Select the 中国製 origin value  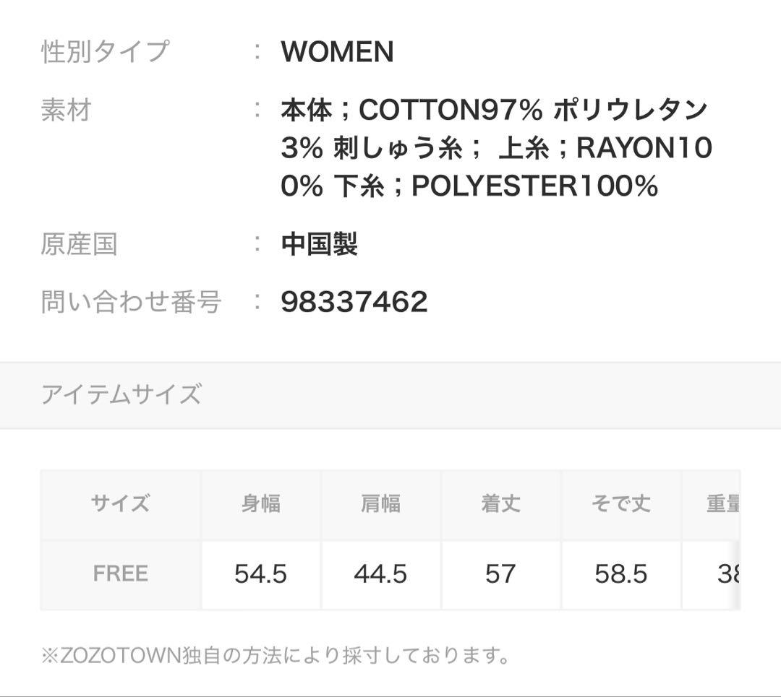click(x=320, y=244)
